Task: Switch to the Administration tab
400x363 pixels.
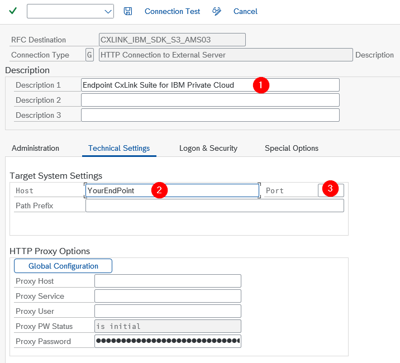Action: point(35,148)
